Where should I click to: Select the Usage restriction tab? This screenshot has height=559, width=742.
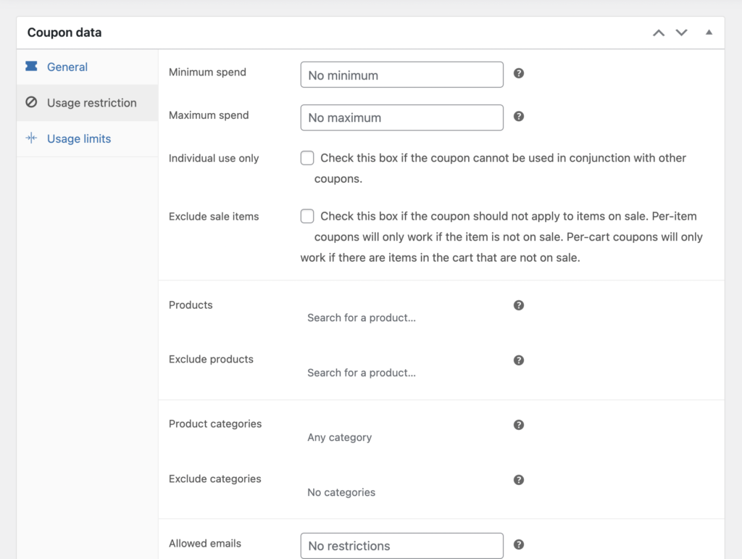click(x=91, y=103)
